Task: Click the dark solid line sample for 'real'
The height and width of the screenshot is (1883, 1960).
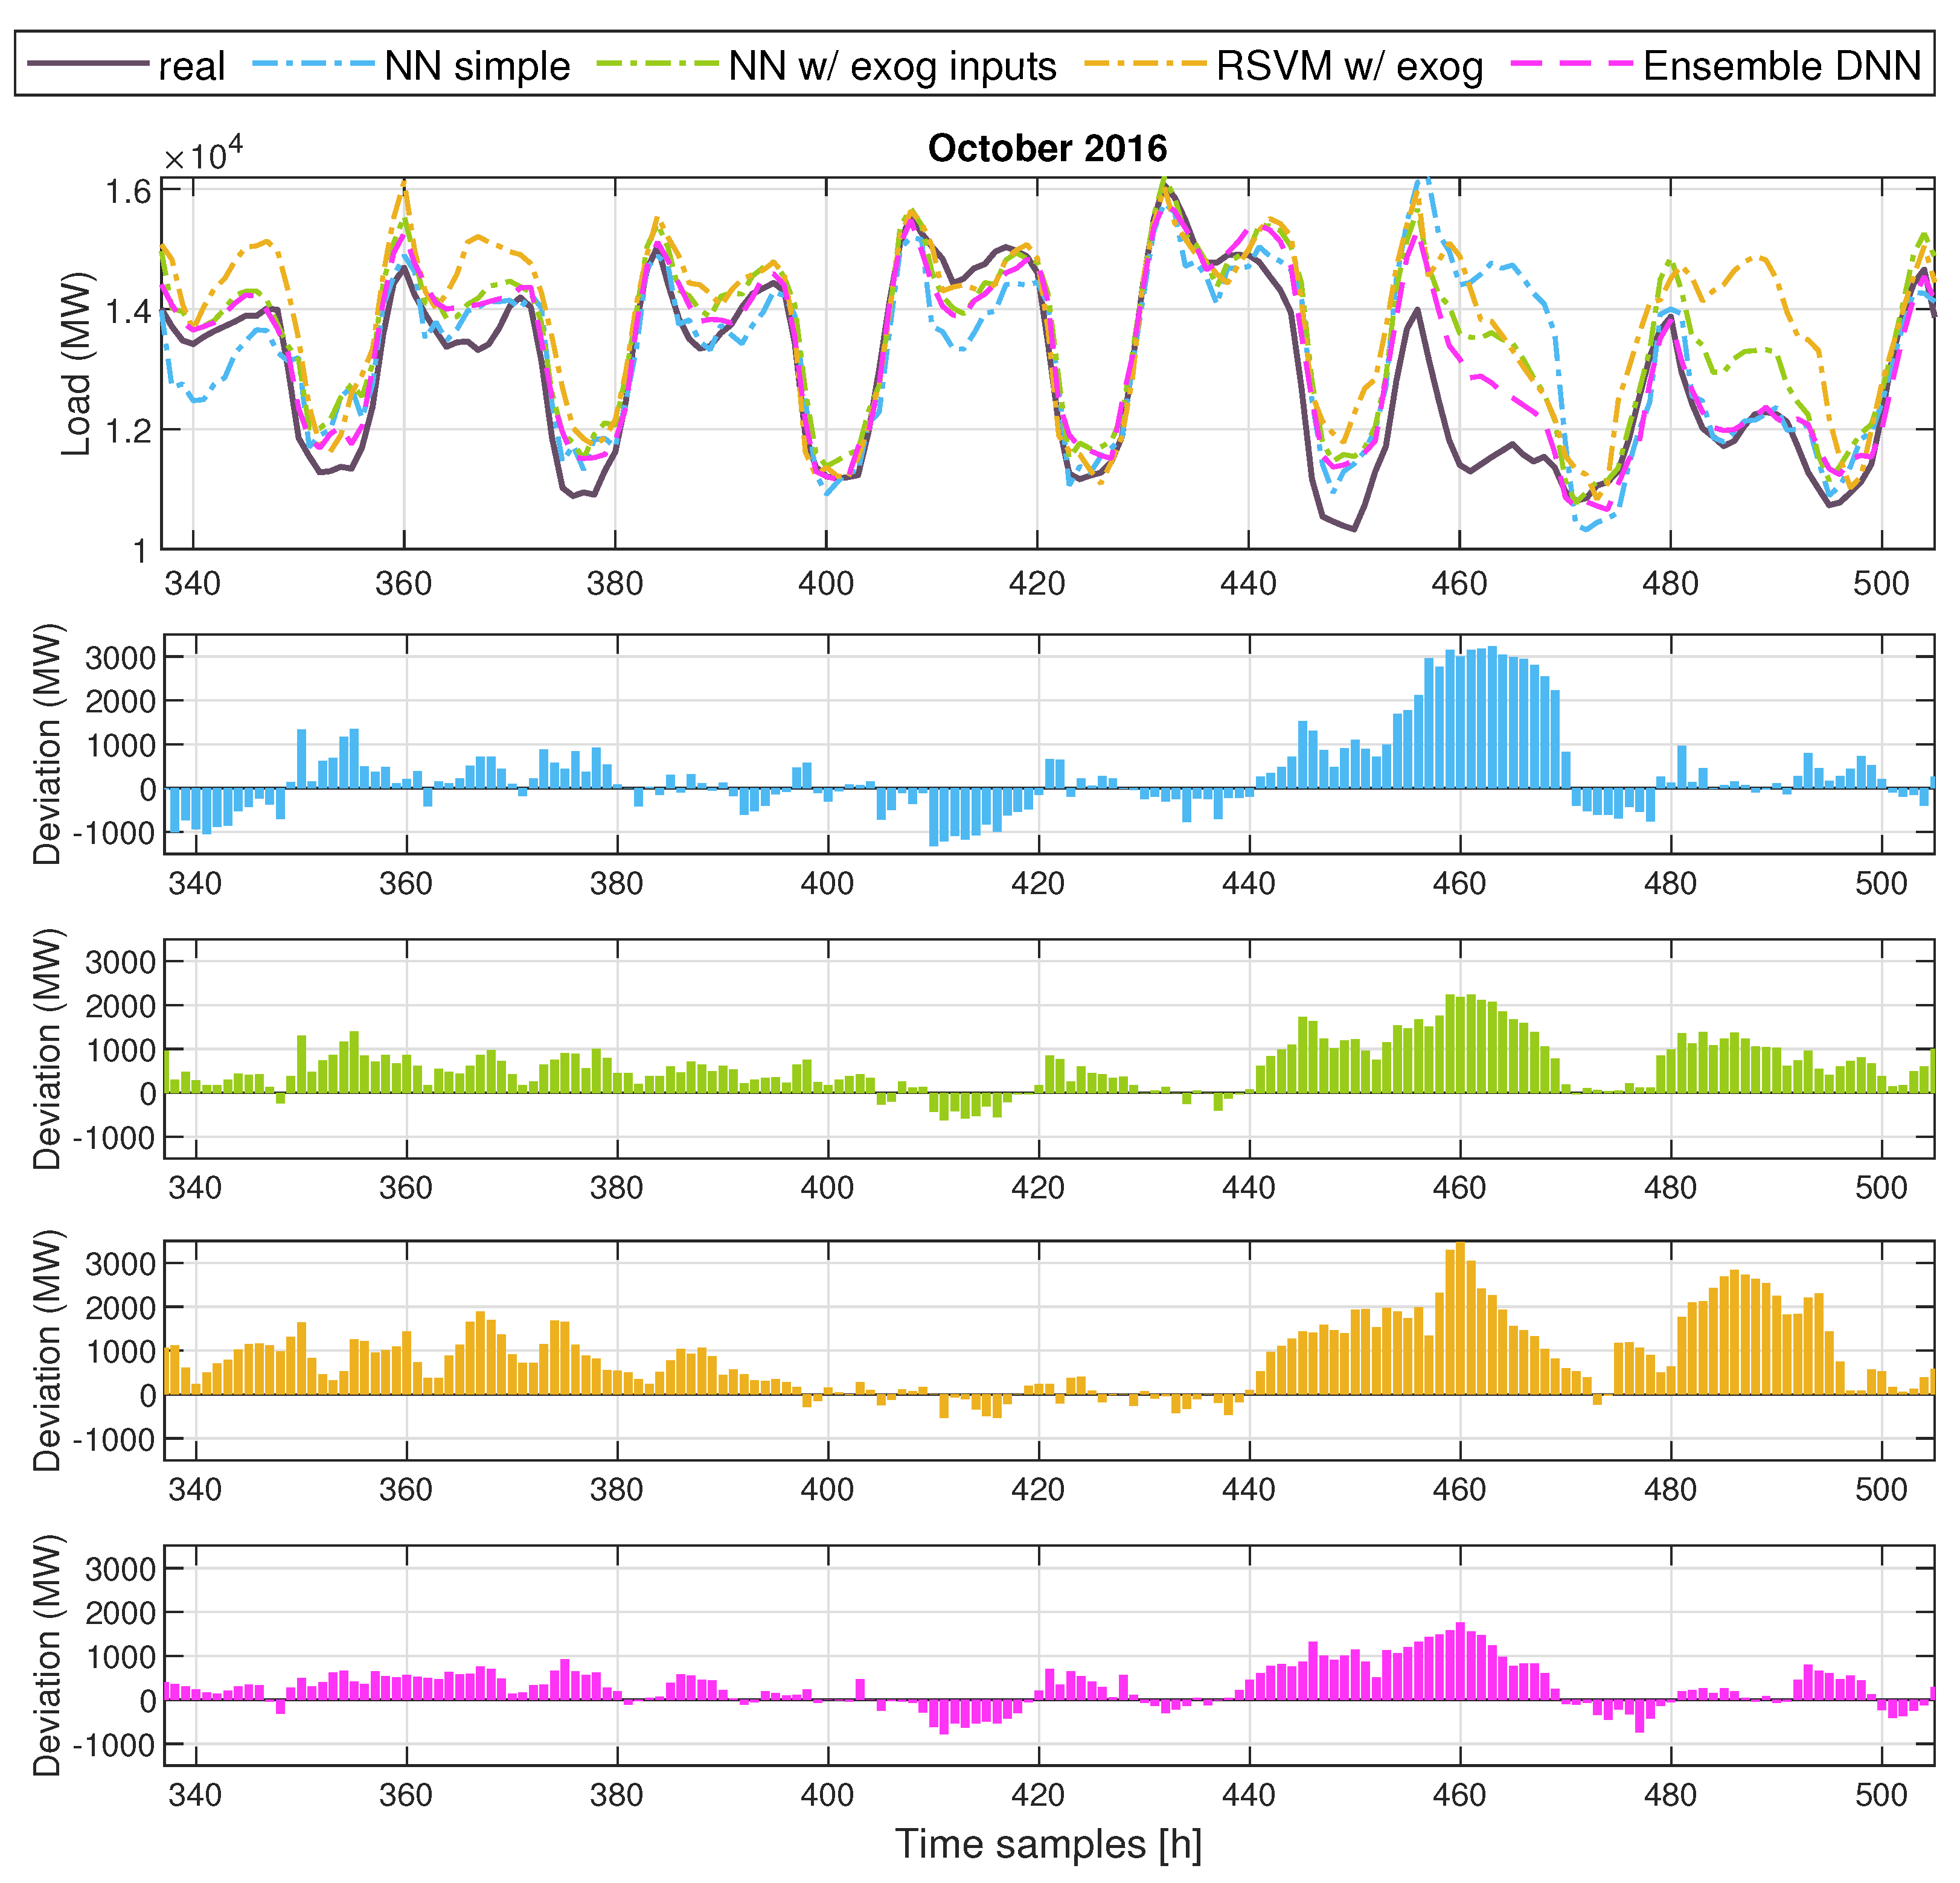Action: 88,64
